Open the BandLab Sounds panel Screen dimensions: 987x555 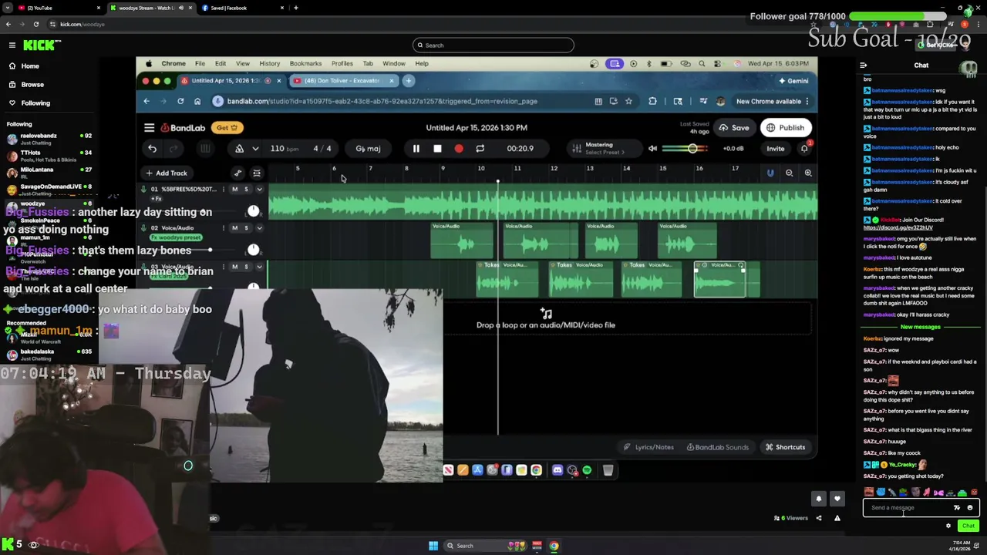point(717,447)
